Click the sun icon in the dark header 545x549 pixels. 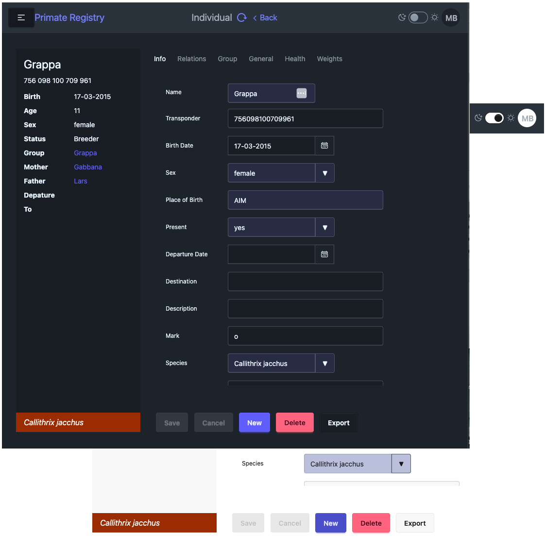[435, 17]
